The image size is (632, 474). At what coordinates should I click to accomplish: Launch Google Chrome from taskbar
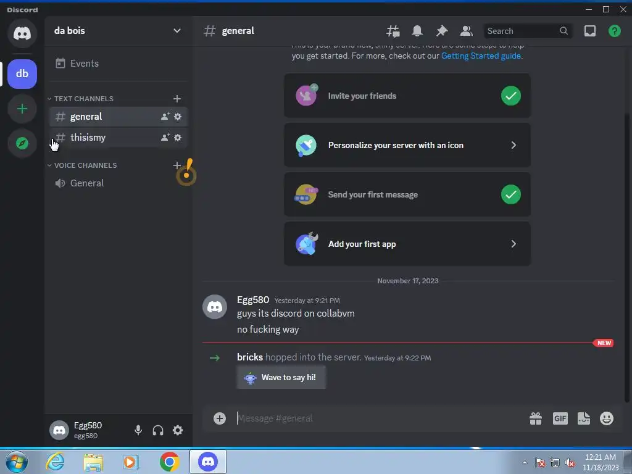click(x=169, y=462)
